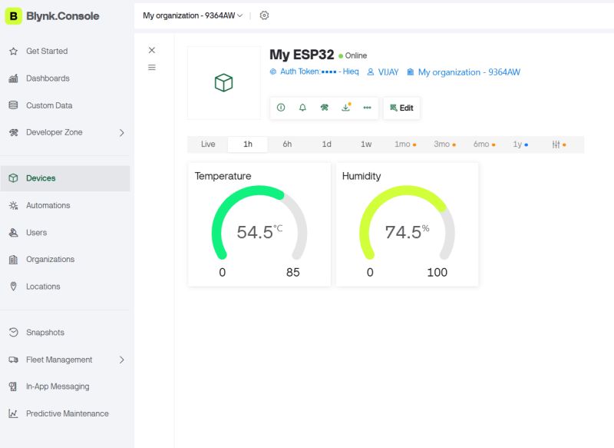
Task: Select the 1d time range tab
Action: click(x=327, y=144)
